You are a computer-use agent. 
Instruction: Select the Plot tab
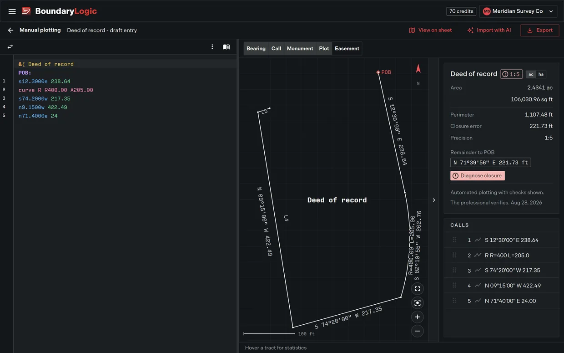pos(324,48)
